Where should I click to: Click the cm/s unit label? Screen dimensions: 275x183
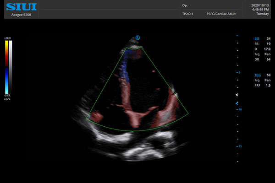7,99
